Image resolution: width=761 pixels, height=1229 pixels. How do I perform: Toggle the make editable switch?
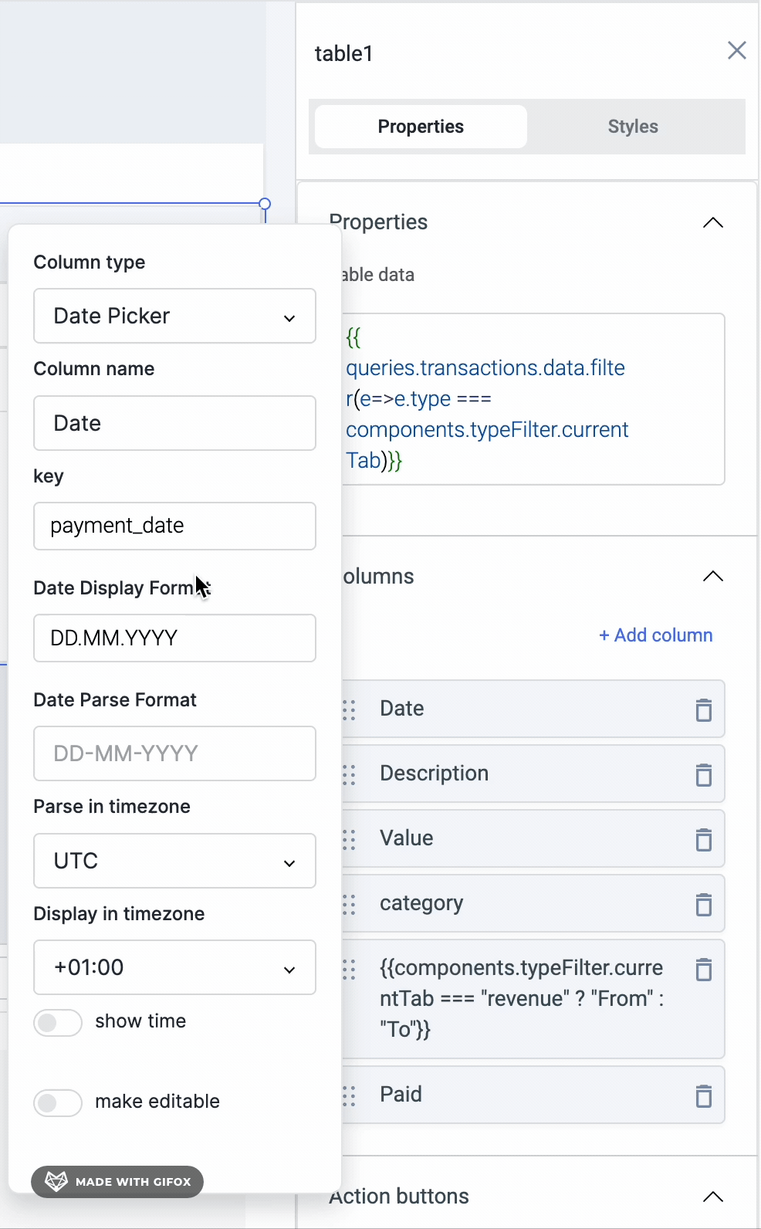[58, 1103]
